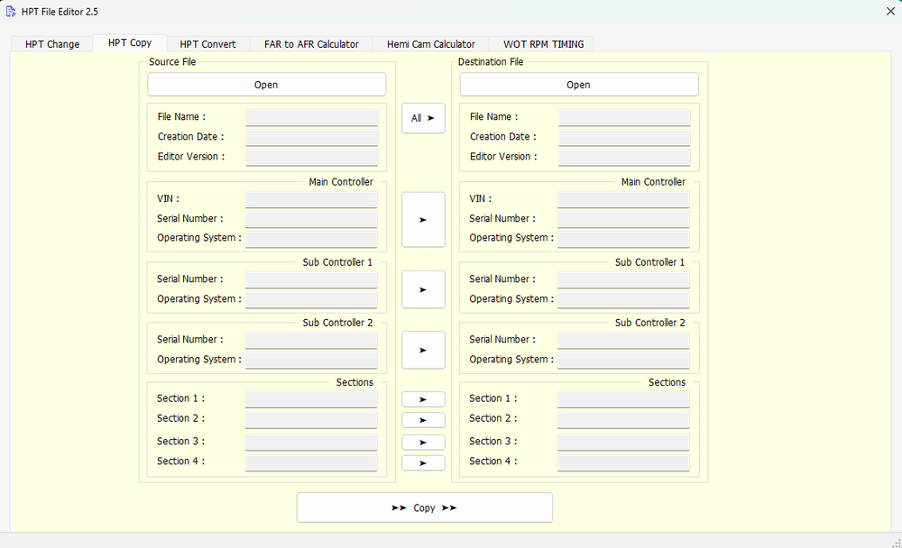Image resolution: width=902 pixels, height=548 pixels.
Task: Select the Source Sub Controller 1 Serial Number field
Action: click(x=311, y=279)
